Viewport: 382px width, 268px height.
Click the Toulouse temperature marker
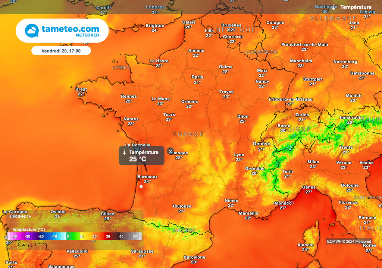coord(181,208)
